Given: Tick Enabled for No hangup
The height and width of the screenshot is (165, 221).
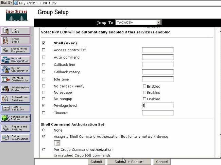Looking at the screenshot, I should coord(144,99).
